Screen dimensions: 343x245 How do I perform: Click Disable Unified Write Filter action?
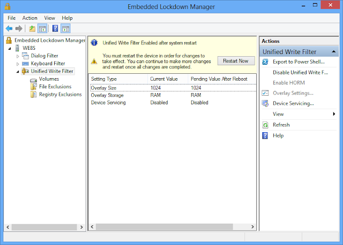point(300,73)
